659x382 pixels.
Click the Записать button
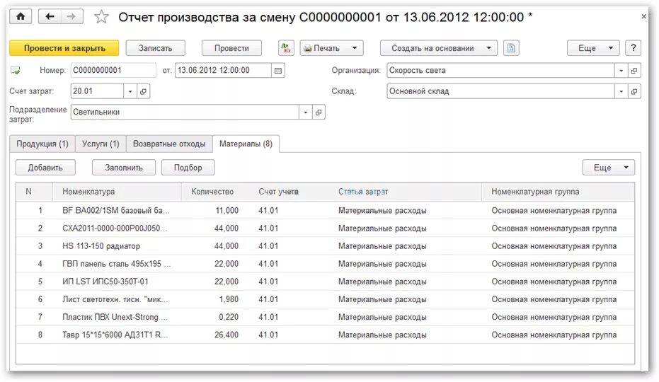(155, 48)
